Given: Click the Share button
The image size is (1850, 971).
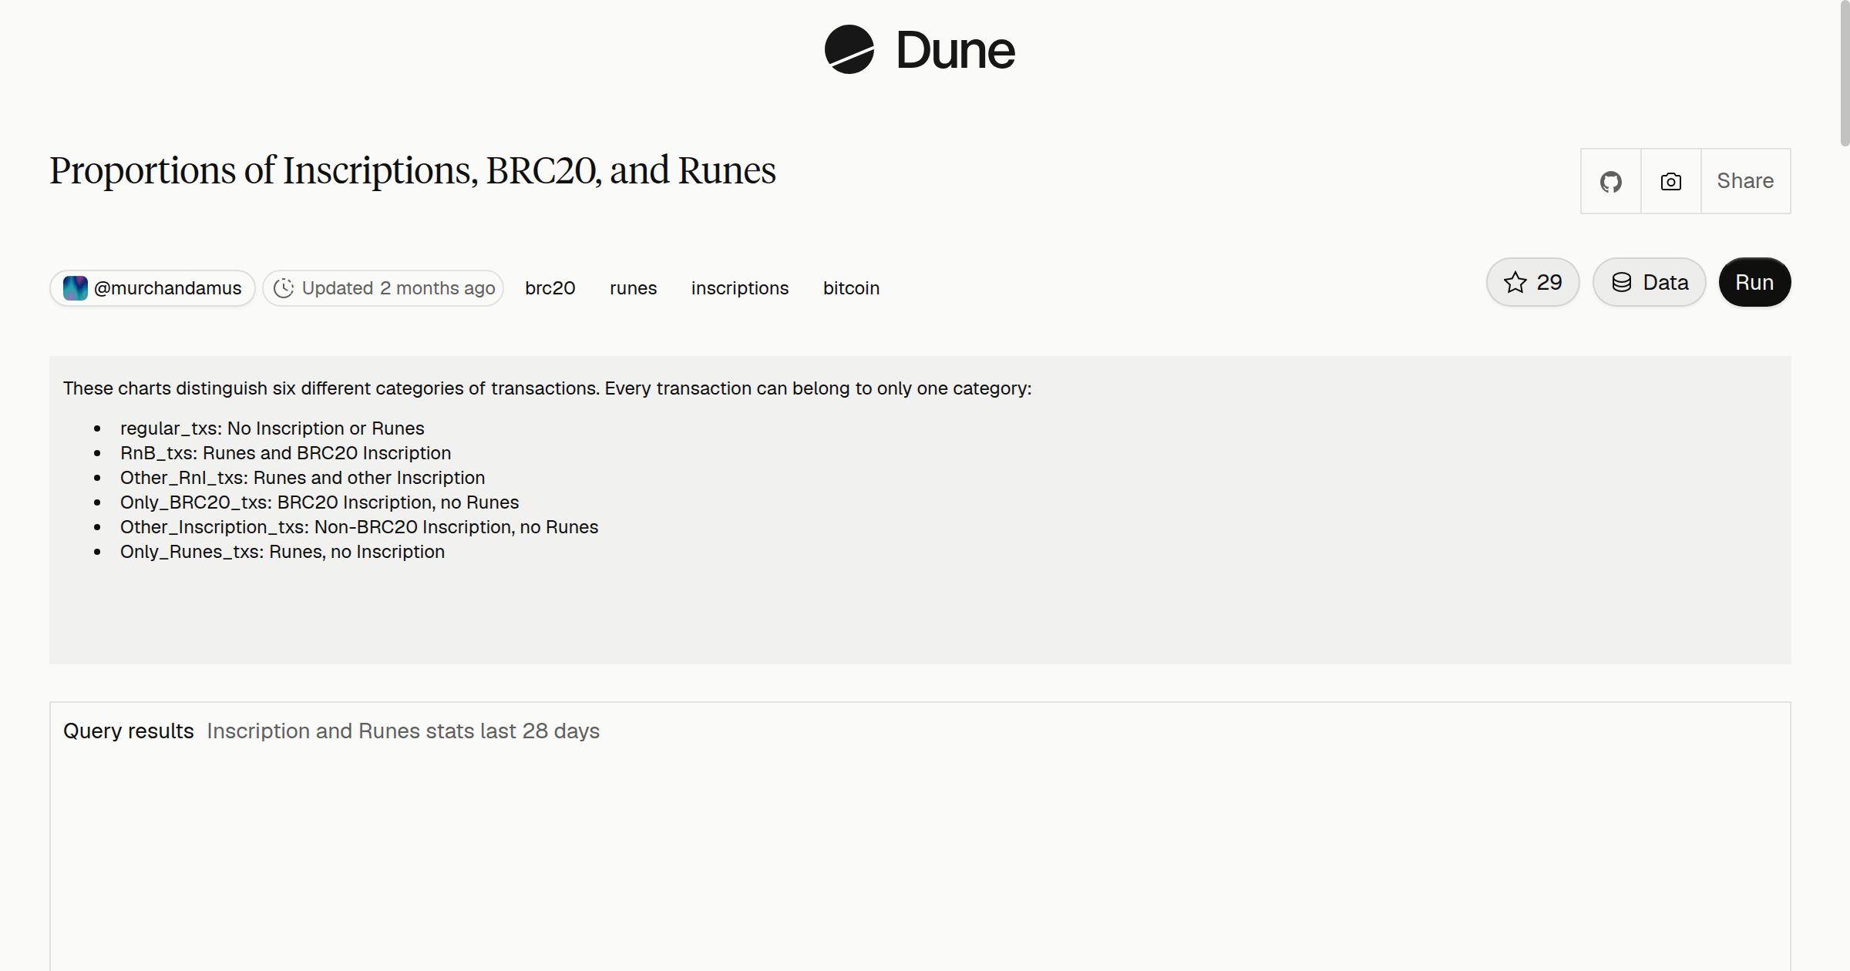Looking at the screenshot, I should pos(1745,181).
